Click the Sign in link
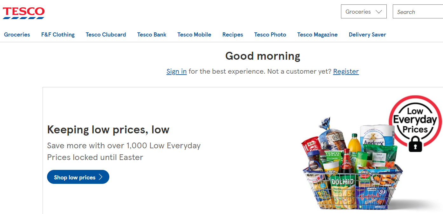The height and width of the screenshot is (214, 443). tap(176, 71)
